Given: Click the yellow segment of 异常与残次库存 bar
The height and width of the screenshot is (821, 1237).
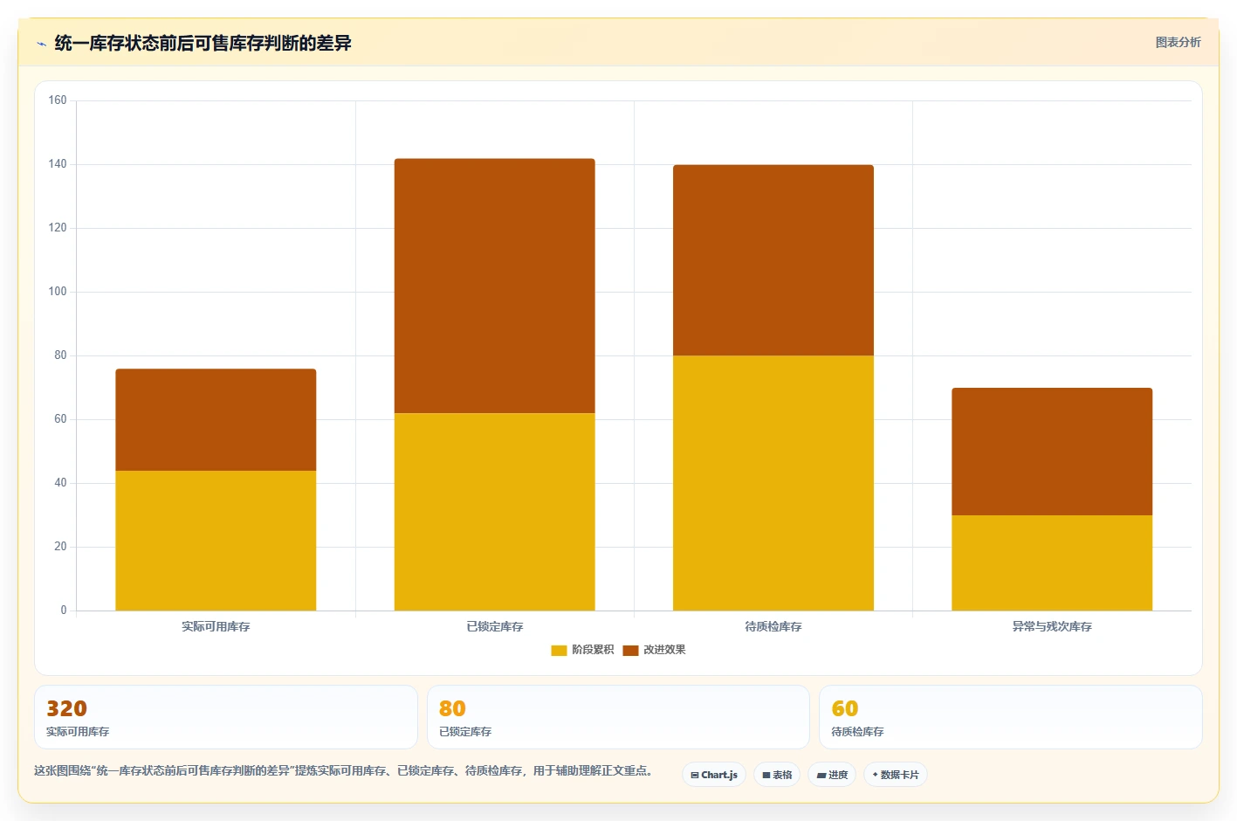Looking at the screenshot, I should click(1052, 562).
